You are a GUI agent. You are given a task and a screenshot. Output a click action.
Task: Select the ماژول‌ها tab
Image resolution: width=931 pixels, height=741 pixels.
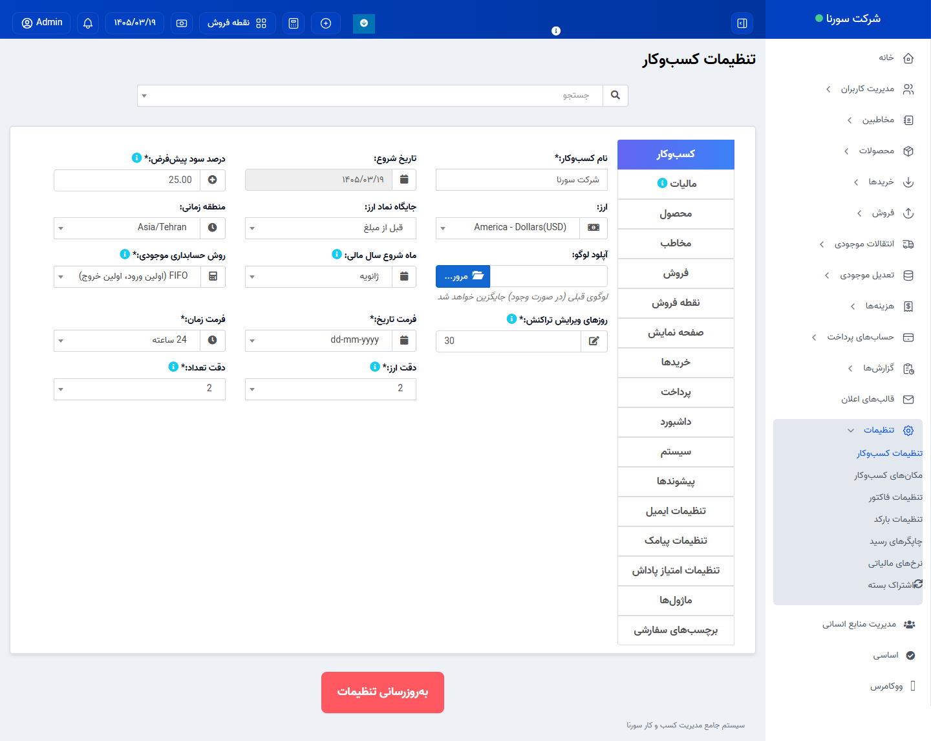pos(676,600)
